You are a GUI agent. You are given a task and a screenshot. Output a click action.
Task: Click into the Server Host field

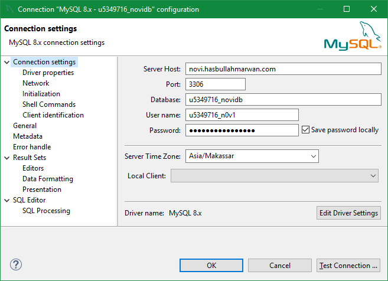click(x=283, y=68)
